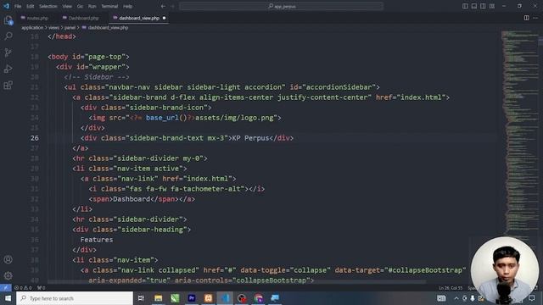
Task: Open the Explorer view in activity bar
Action: coord(8,20)
